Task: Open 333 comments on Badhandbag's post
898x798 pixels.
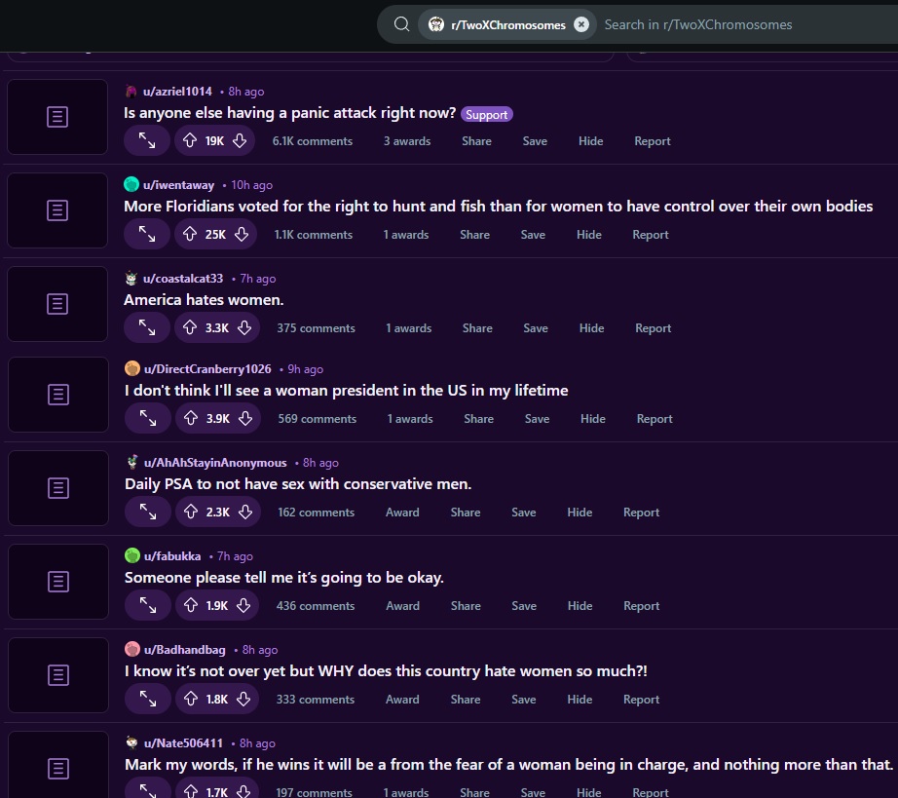Action: (x=315, y=700)
